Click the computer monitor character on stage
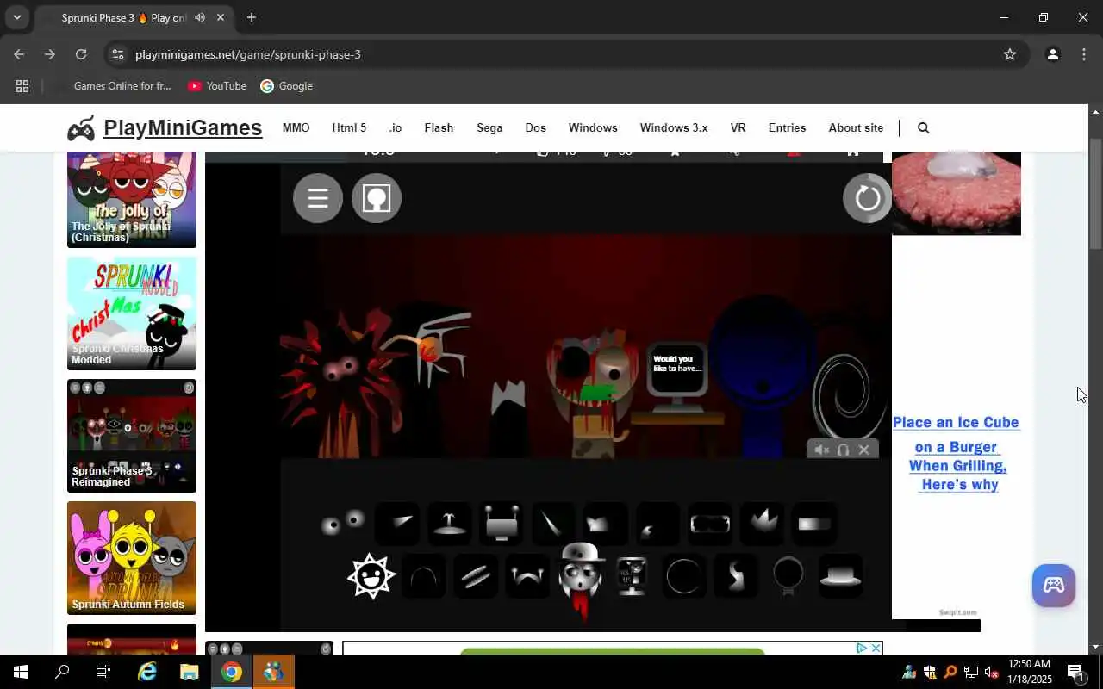The image size is (1103, 689). pos(676,379)
